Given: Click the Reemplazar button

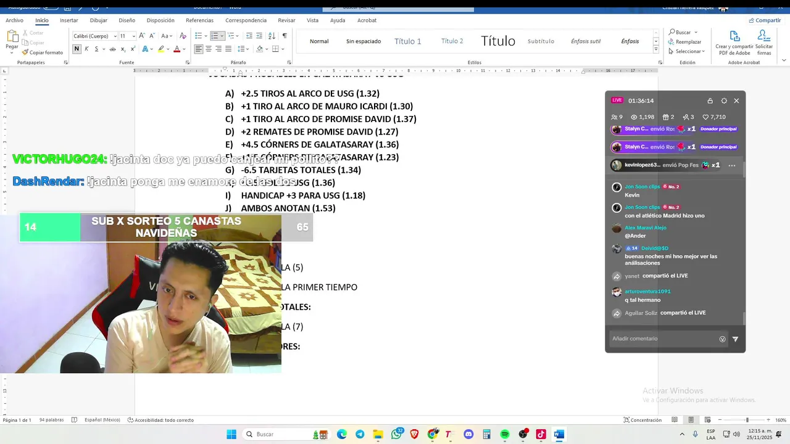Looking at the screenshot, I should click(x=685, y=42).
